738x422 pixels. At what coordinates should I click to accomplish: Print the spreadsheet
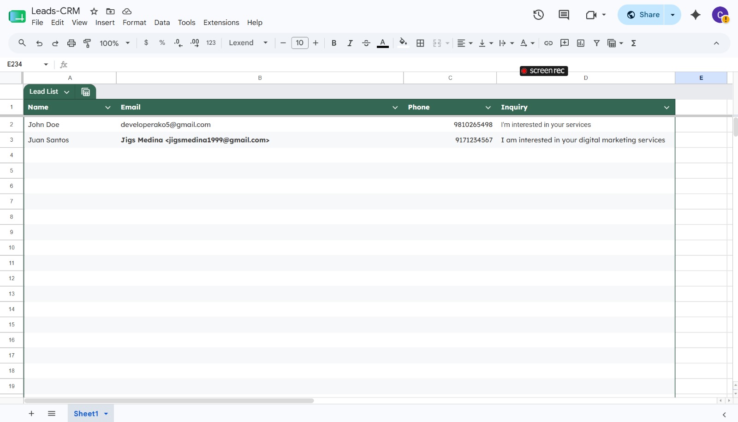(71, 43)
